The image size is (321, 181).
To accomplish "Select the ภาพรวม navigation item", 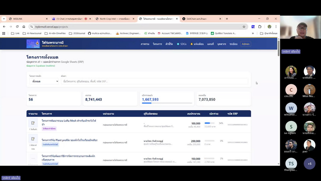I will coord(145,44).
